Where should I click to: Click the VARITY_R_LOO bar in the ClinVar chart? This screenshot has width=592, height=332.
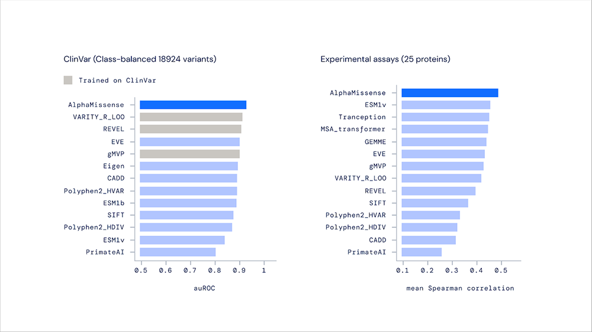pyautogui.click(x=191, y=117)
